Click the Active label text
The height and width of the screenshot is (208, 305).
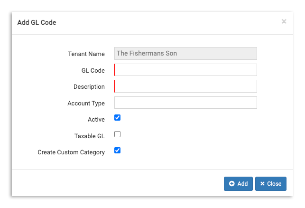[x=96, y=120]
